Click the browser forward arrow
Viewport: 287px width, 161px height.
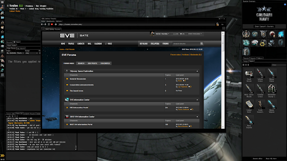pos(45,24)
